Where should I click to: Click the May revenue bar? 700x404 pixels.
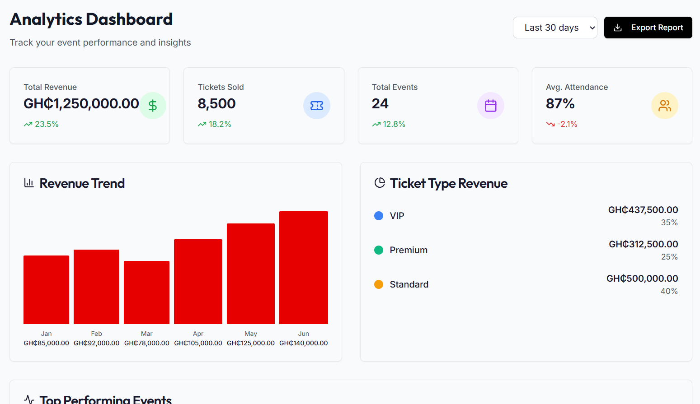251,274
